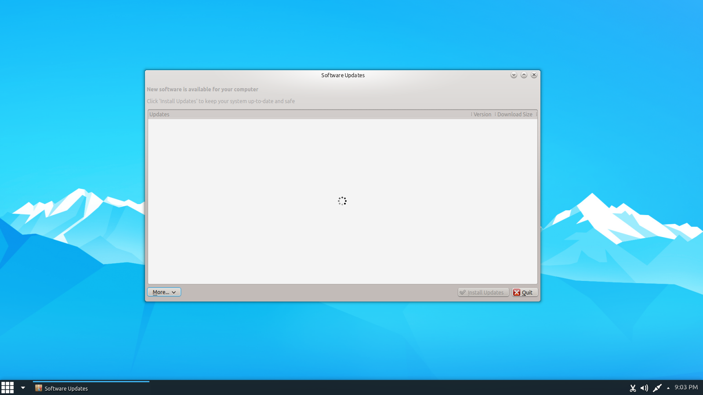Image resolution: width=703 pixels, height=395 pixels.
Task: Click the taskbar down-arrow next to launcher
Action: pyautogui.click(x=23, y=388)
